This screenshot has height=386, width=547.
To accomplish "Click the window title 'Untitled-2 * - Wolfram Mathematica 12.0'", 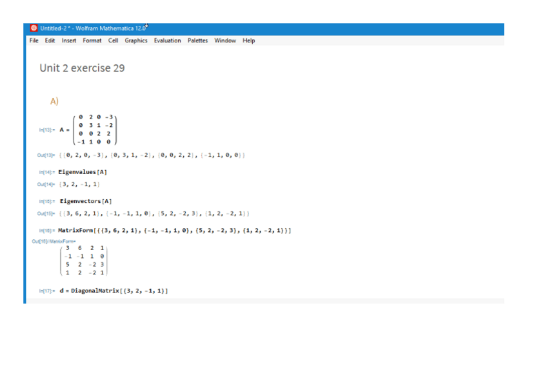I will click(x=93, y=28).
